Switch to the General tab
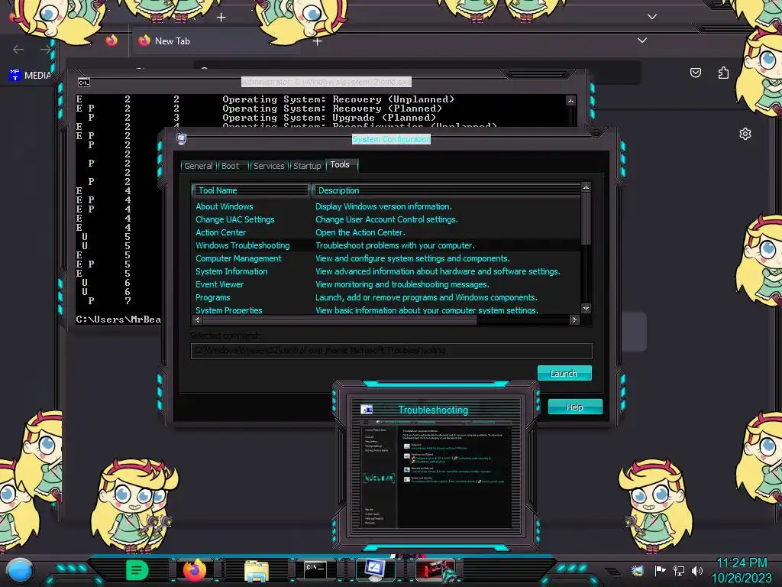The height and width of the screenshot is (587, 782). [198, 166]
